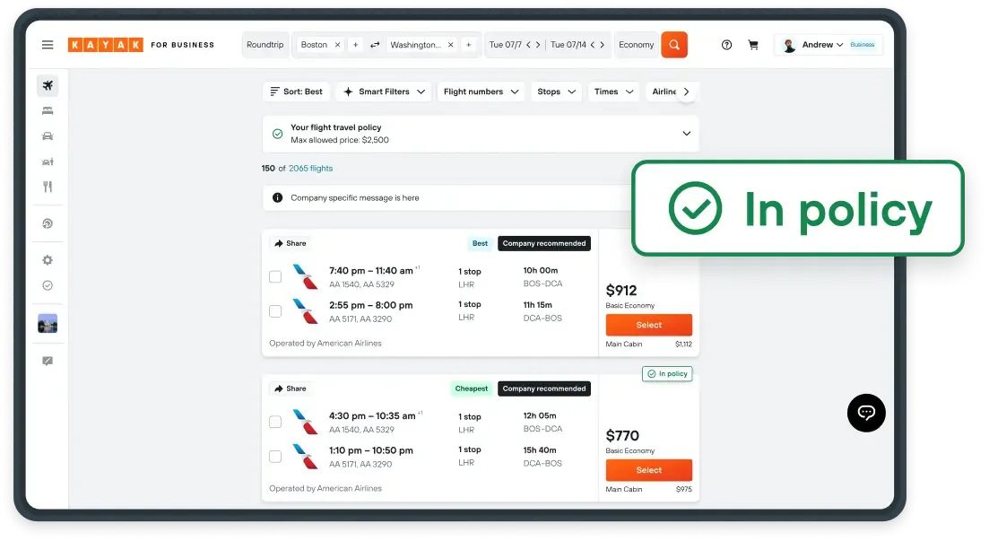Click Company recommended label on $912 card
The width and height of the screenshot is (989, 541).
tap(544, 243)
